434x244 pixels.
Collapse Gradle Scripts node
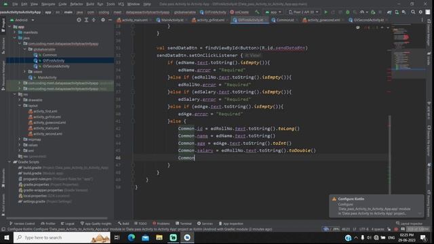(x=9, y=162)
